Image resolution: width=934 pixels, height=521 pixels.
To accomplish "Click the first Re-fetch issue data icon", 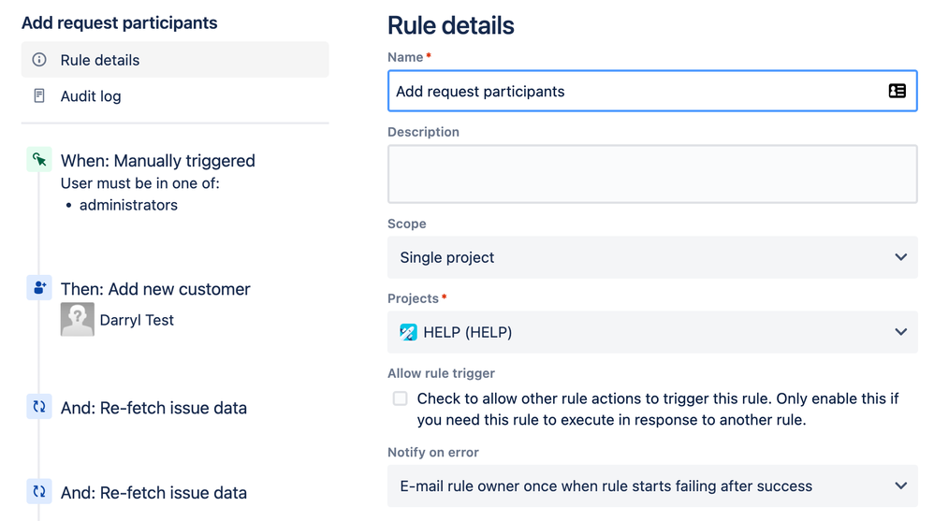I will tap(39, 407).
